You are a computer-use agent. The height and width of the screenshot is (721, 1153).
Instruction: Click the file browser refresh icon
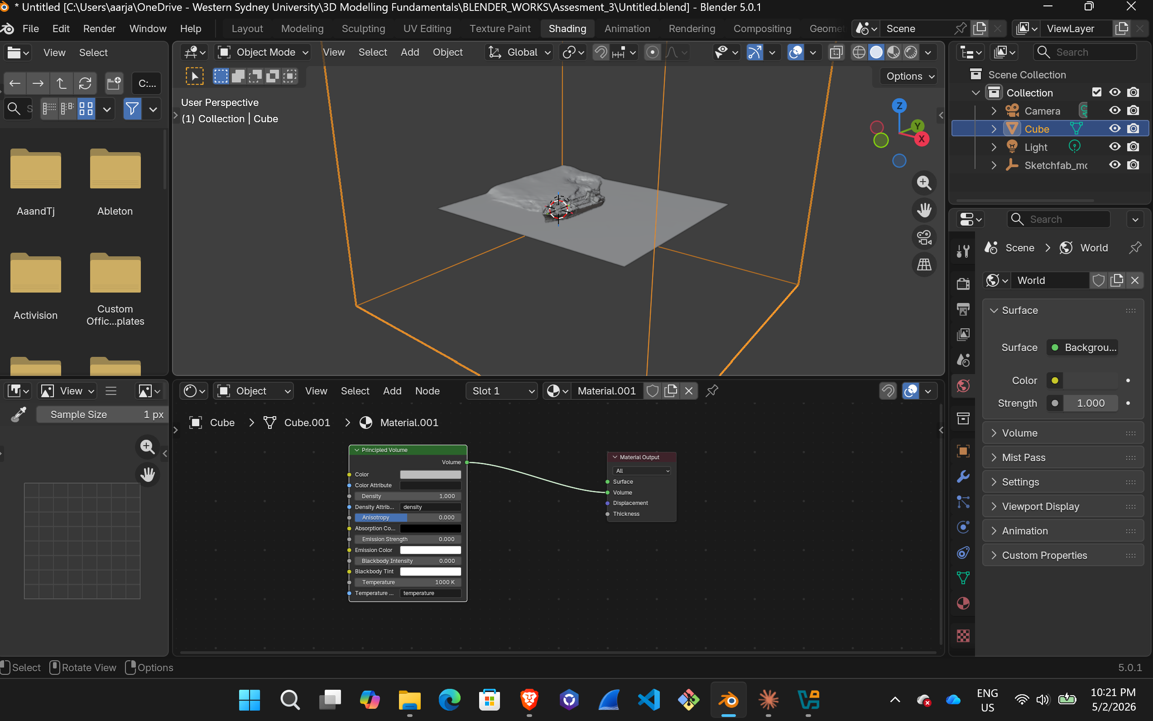[x=85, y=83]
